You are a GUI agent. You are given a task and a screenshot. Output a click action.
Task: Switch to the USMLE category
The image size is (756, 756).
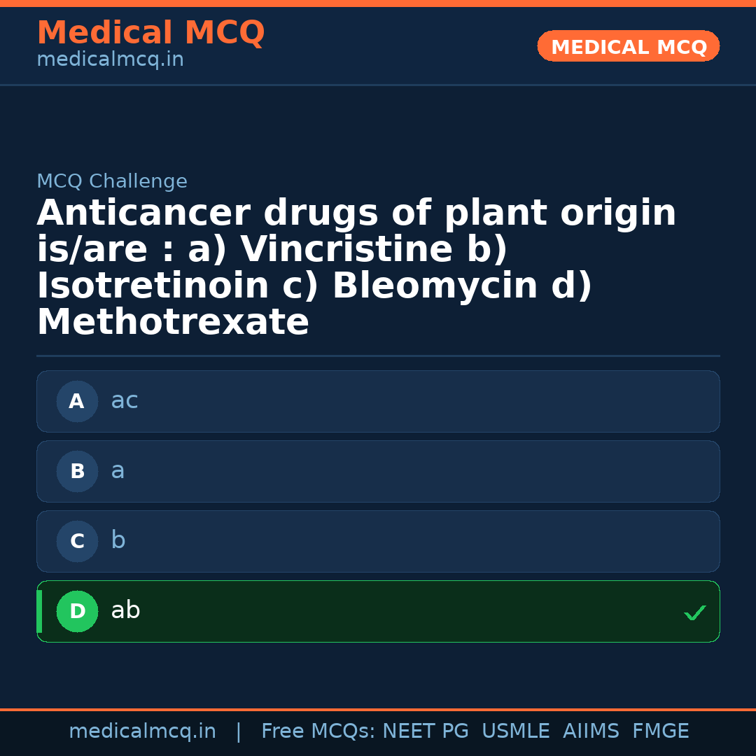(516, 730)
